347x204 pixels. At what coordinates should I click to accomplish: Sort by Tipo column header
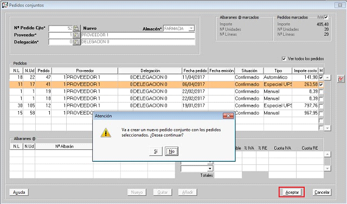278,71
